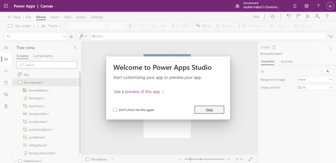This screenshot has height=163, width=336.
Task: Open the Settings ribbon tab
Action: (x=97, y=17)
